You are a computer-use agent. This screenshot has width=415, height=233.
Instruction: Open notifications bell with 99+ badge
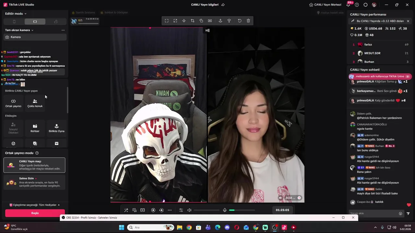click(x=349, y=5)
